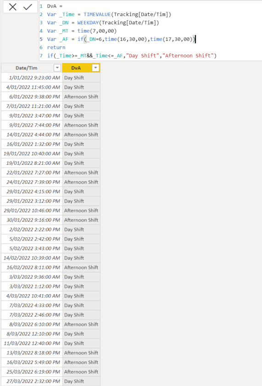Click the WEEKDAY function in line 3
The height and width of the screenshot is (386, 262).
pyautogui.click(x=88, y=22)
